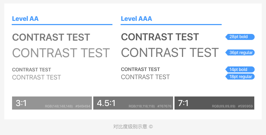Select the 28pt bold tag
The image size is (266, 135).
click(x=240, y=37)
